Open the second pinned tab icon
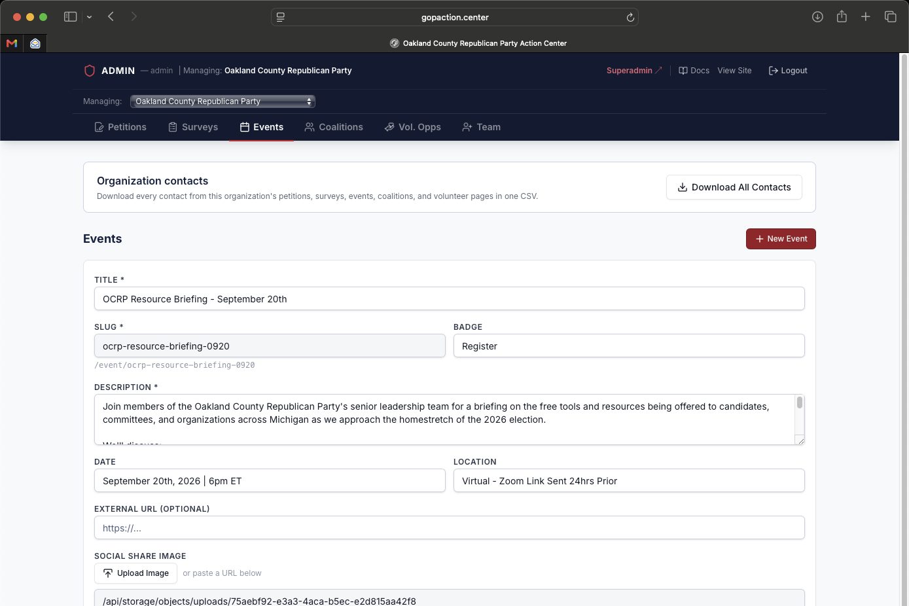This screenshot has width=909, height=606. [x=35, y=43]
